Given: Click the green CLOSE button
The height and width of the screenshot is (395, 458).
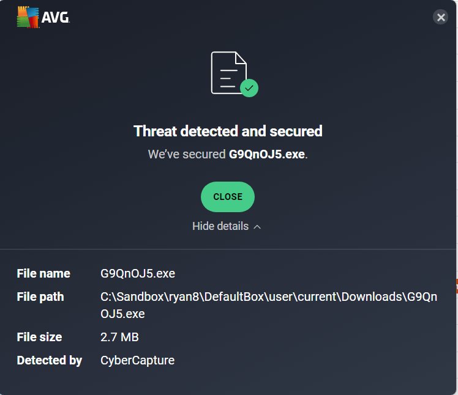Looking at the screenshot, I should tap(228, 197).
